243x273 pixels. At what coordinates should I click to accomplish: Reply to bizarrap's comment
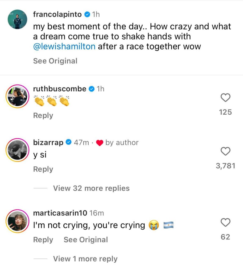tap(43, 169)
